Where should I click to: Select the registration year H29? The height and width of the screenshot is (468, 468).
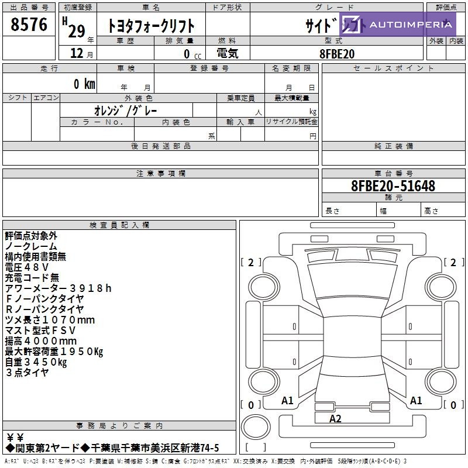(74, 27)
